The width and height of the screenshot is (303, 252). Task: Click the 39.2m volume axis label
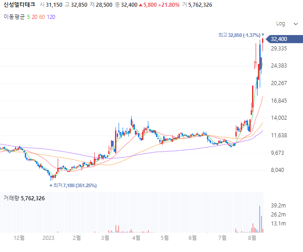pyautogui.click(x=278, y=206)
